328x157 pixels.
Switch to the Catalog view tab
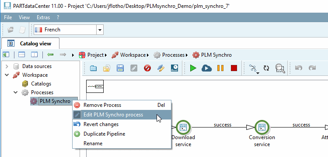pos(30,43)
